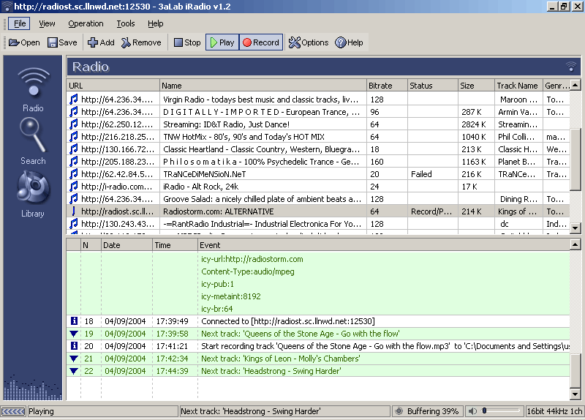Click the music note icon for TRaNCeDiMeNSioN.NeT row
Screen dimensions: 585x420
pos(74,174)
